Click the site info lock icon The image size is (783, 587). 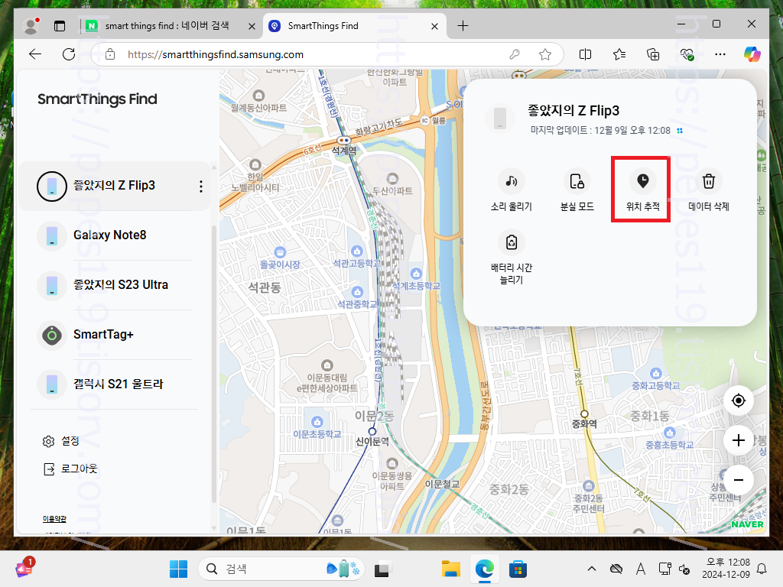(x=110, y=54)
